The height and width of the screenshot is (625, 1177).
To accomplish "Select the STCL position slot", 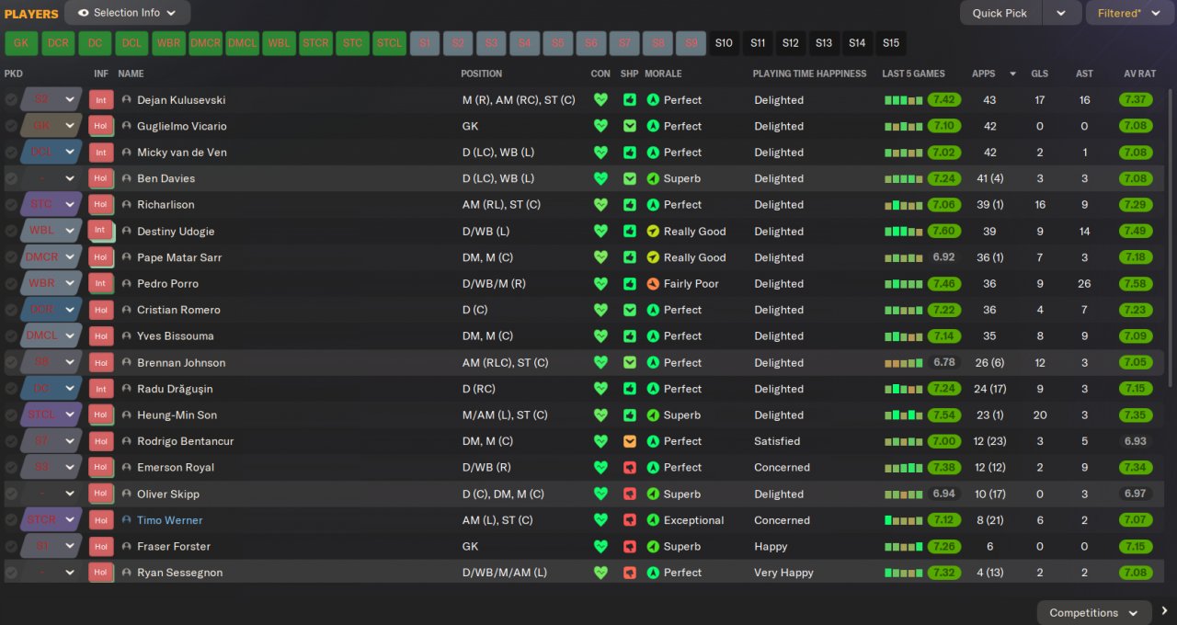I will click(x=390, y=43).
